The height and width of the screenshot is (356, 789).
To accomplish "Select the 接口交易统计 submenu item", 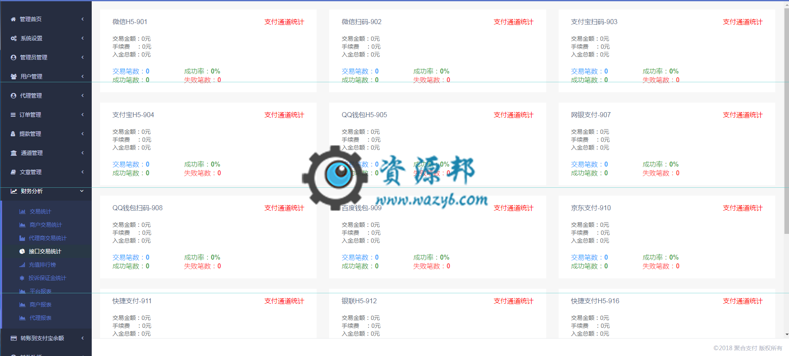I will 45,251.
